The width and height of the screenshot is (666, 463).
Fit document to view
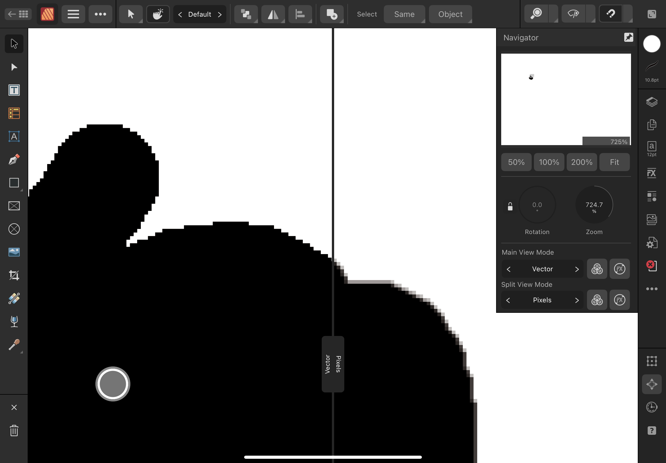click(614, 162)
